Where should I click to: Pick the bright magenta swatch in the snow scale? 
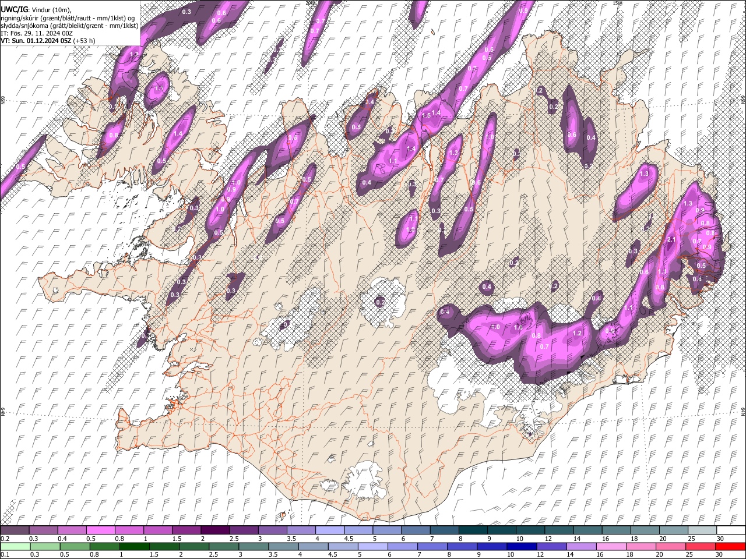[x=100, y=530]
